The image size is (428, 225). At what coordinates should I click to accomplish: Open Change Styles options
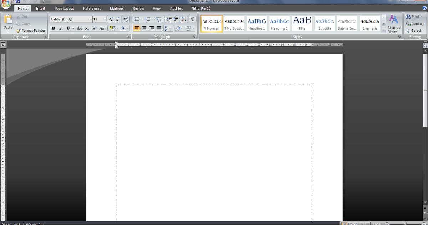(394, 24)
